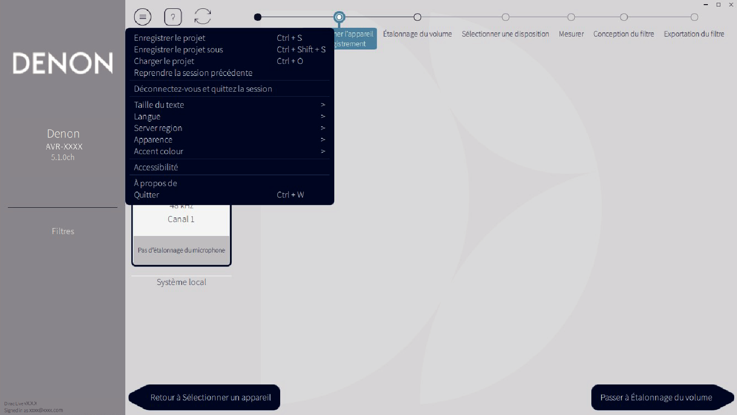
Task: Click the refresh arrows icon
Action: click(203, 17)
